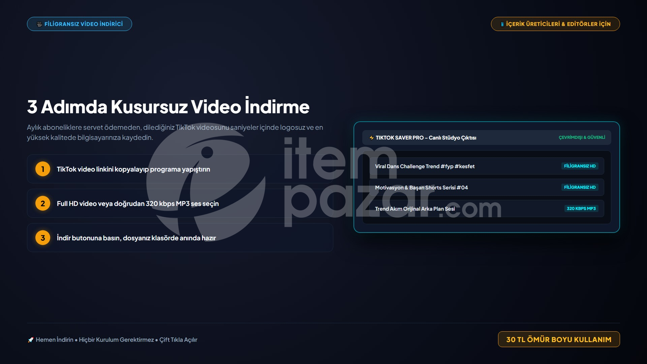Screen dimensions: 647x364
Task: Click the FİLİGRANSIZ HD tag on the Motivasyon row
Action: click(580, 187)
